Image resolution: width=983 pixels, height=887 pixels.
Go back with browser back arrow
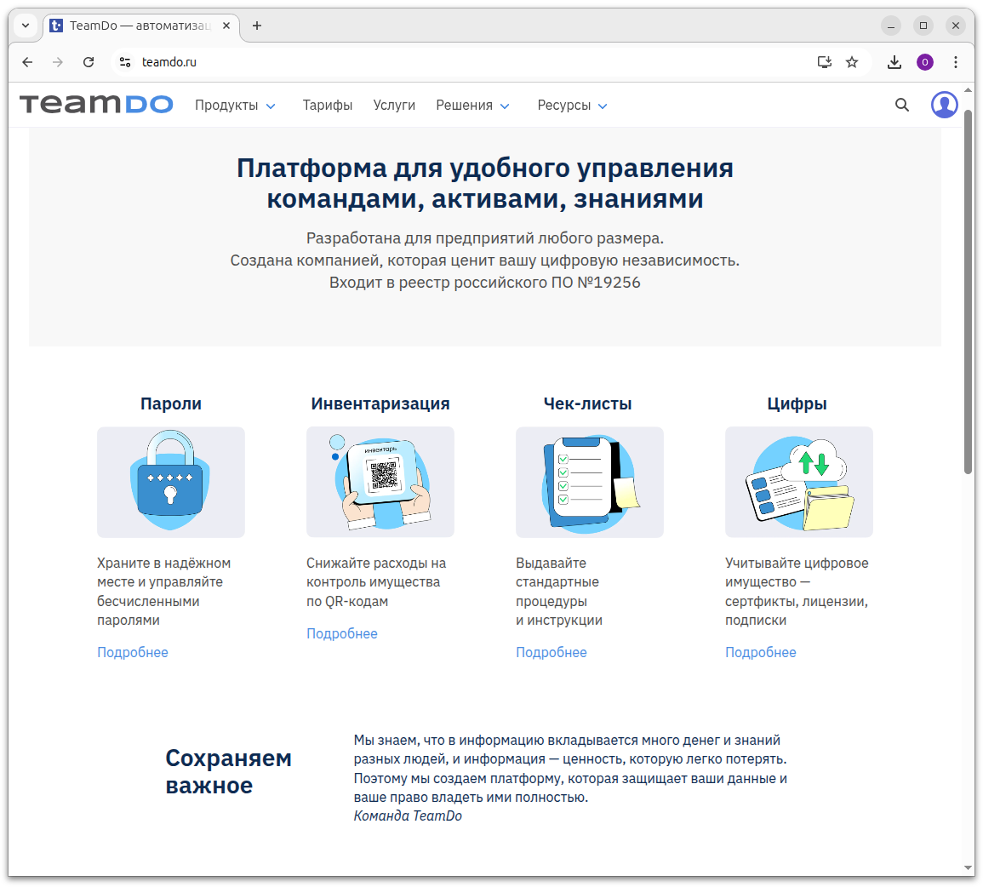27,62
